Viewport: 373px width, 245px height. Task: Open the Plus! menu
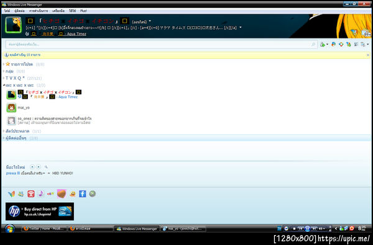pos(83,11)
